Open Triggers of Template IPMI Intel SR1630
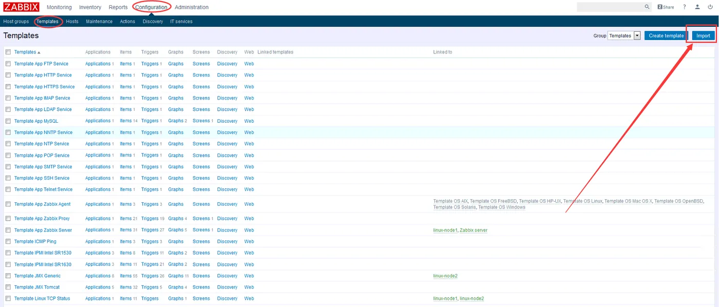Screen dimensions: 719x307 click(150, 264)
